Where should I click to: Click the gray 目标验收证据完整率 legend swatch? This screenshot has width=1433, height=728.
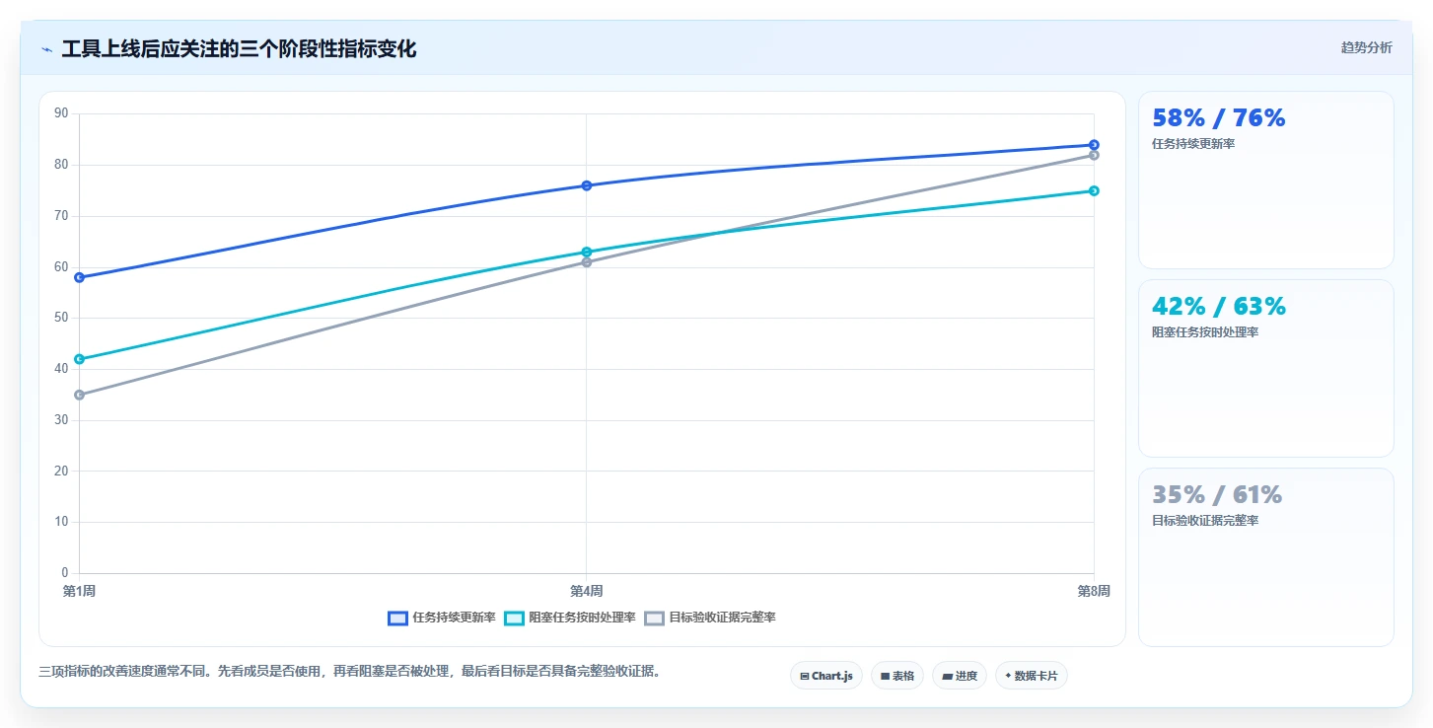pyautogui.click(x=654, y=618)
